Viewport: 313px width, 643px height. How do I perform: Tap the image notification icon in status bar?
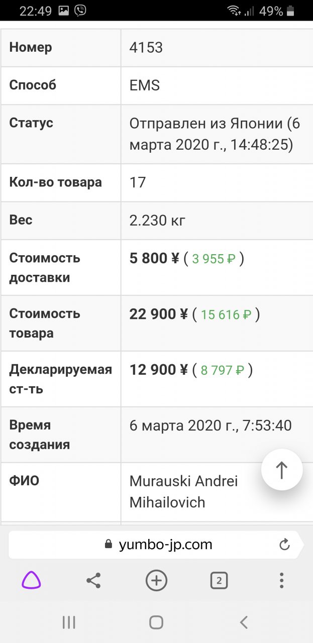tap(63, 11)
